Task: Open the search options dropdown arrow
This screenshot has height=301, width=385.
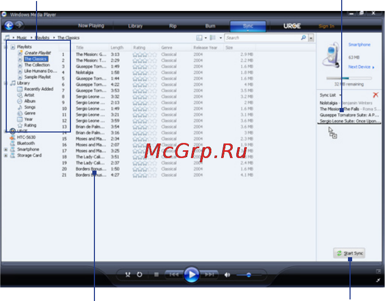Action: [x=311, y=38]
